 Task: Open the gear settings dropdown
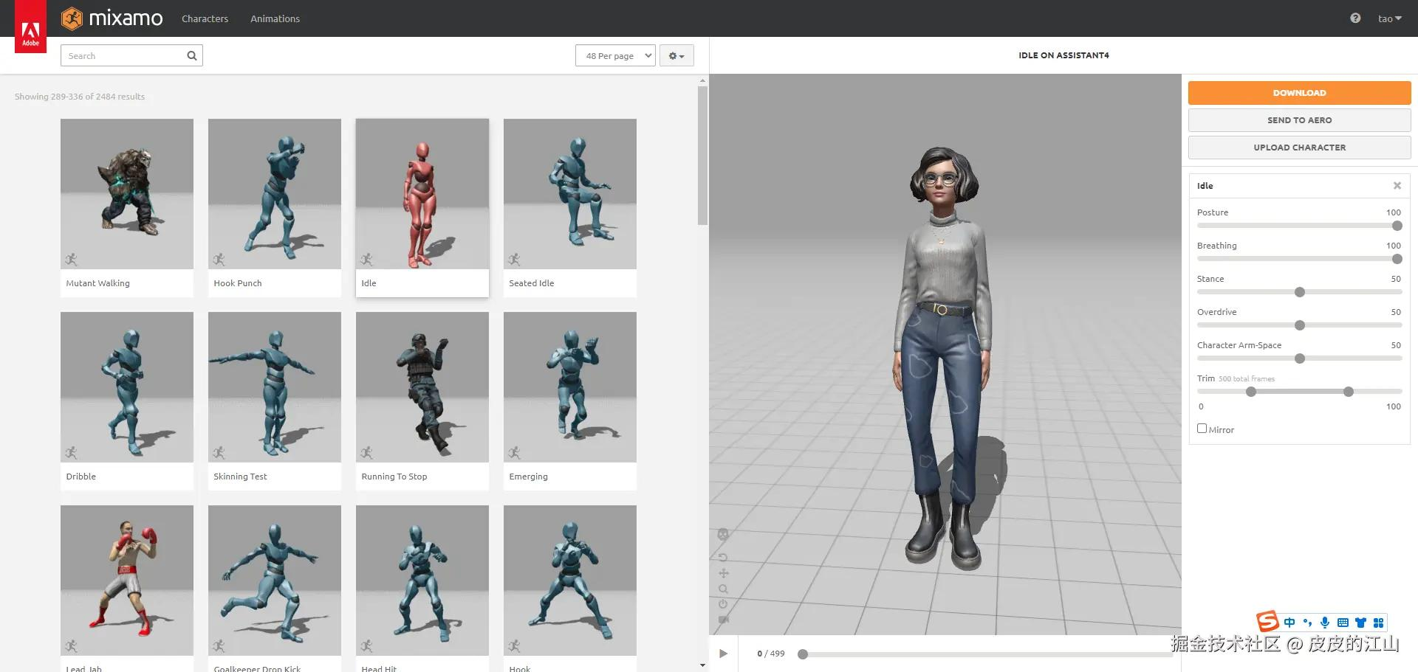677,55
